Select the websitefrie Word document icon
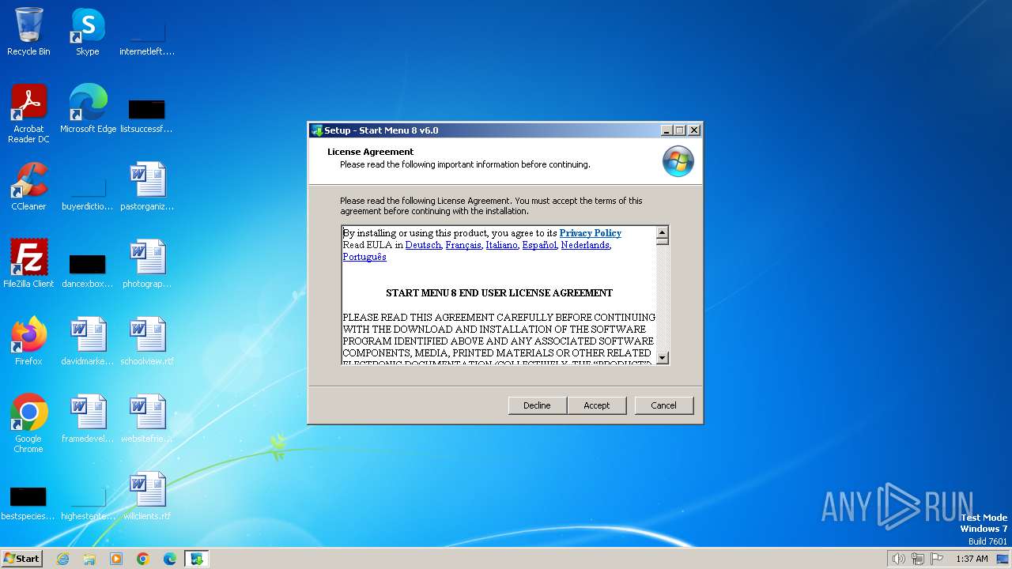 click(x=147, y=418)
